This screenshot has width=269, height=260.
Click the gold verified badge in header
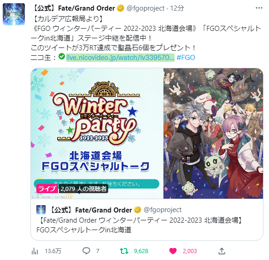click(120, 8)
